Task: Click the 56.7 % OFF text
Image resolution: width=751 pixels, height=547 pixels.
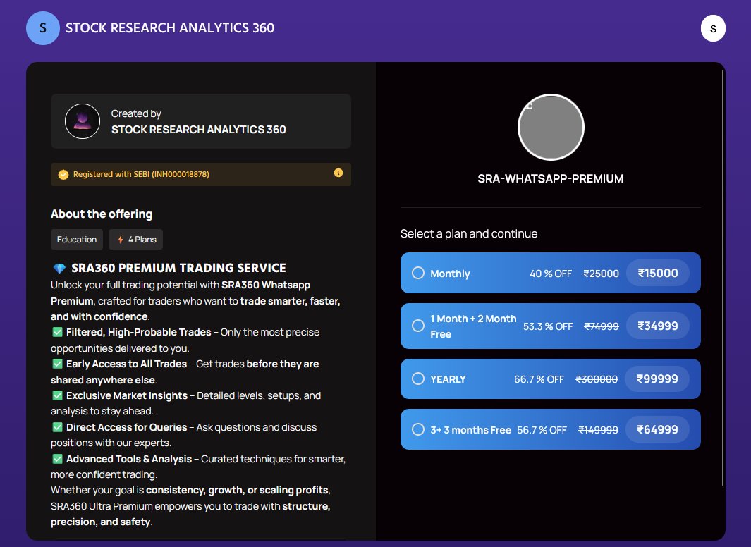Action: coord(542,430)
